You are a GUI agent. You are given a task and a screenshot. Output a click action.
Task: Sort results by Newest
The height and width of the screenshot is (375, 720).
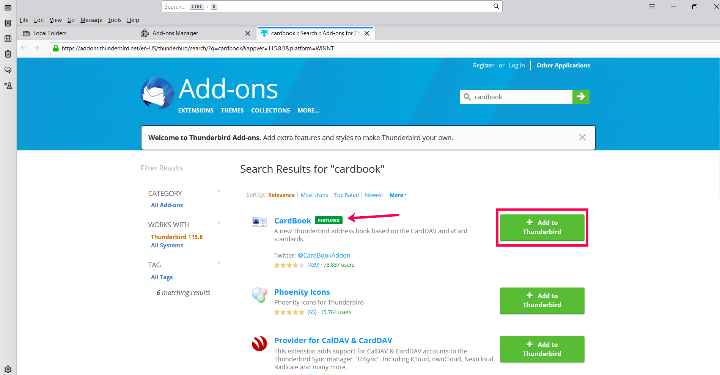point(374,195)
